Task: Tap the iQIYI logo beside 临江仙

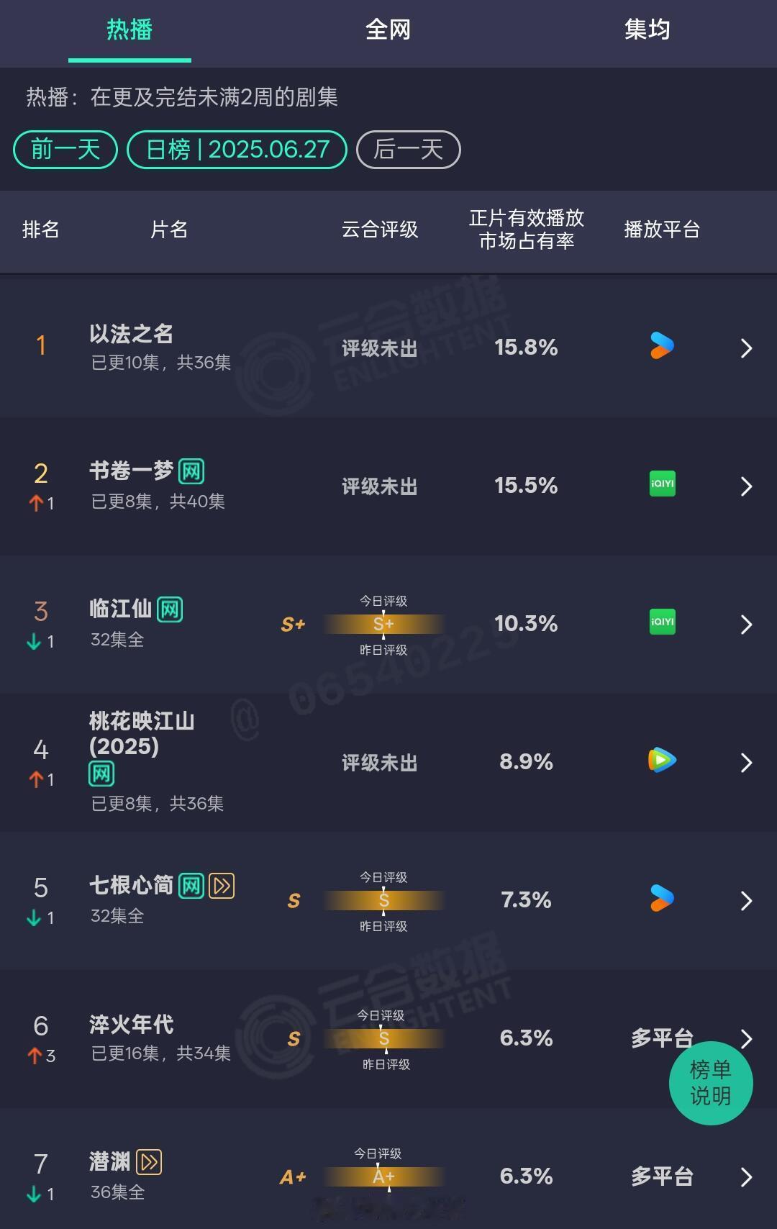Action: click(662, 622)
